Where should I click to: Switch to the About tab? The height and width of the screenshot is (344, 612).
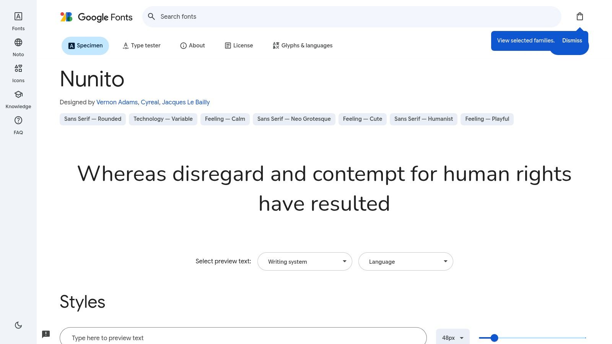[192, 46]
